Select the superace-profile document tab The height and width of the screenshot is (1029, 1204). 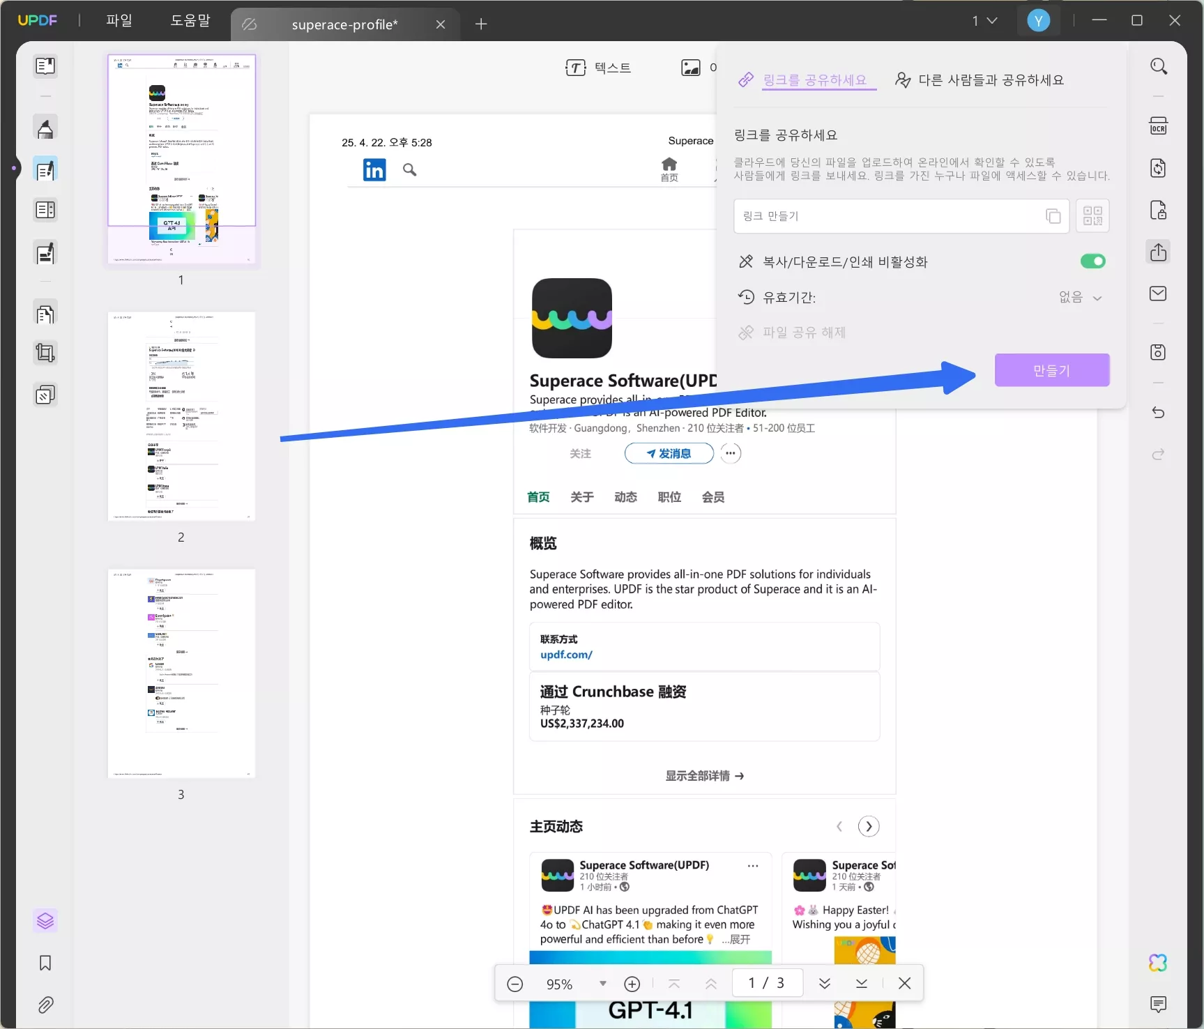[x=344, y=25]
